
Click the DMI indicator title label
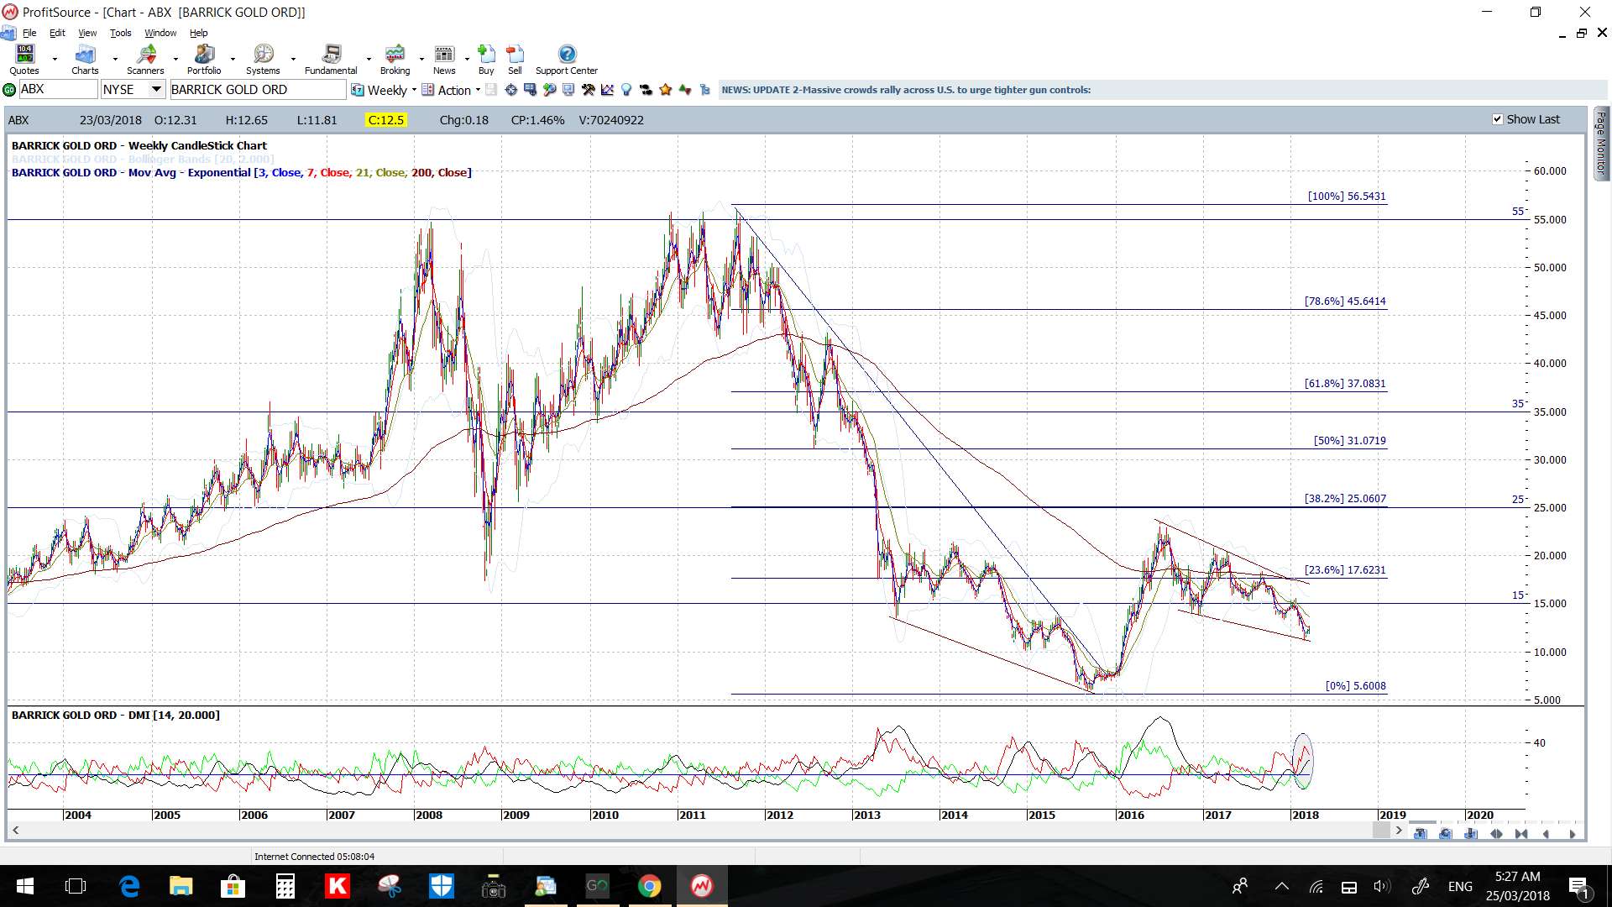click(116, 716)
